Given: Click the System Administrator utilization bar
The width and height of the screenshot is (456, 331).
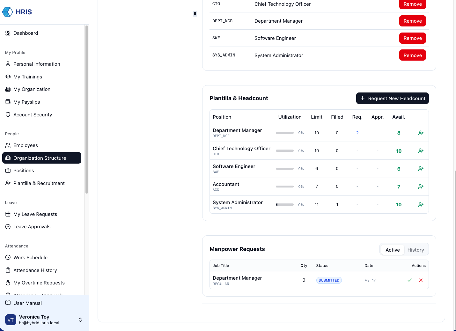Looking at the screenshot, I should pyautogui.click(x=284, y=205).
